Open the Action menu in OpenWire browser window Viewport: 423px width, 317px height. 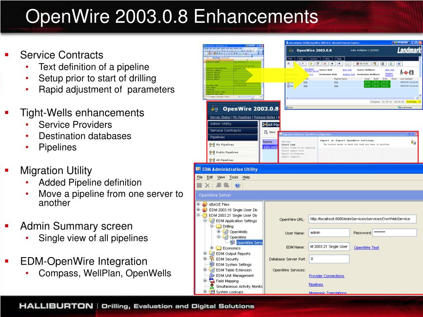[x=314, y=59]
